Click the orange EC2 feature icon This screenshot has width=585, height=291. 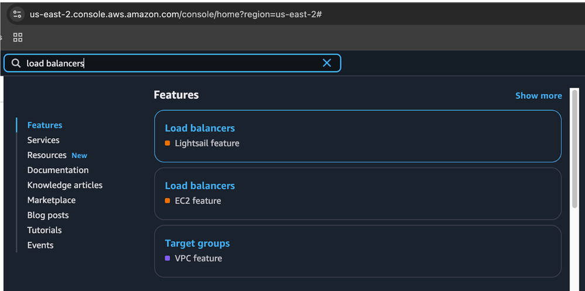point(167,201)
